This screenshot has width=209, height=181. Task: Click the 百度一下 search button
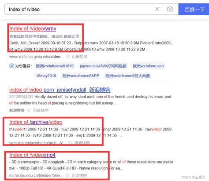[x=194, y=9]
